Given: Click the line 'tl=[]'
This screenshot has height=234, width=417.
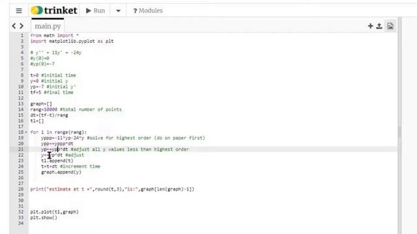Looking at the screenshot, I should tap(37, 121).
